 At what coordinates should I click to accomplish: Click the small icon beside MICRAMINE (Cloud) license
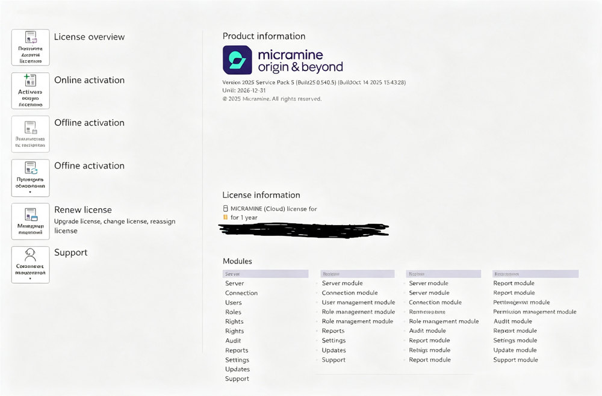click(x=225, y=209)
